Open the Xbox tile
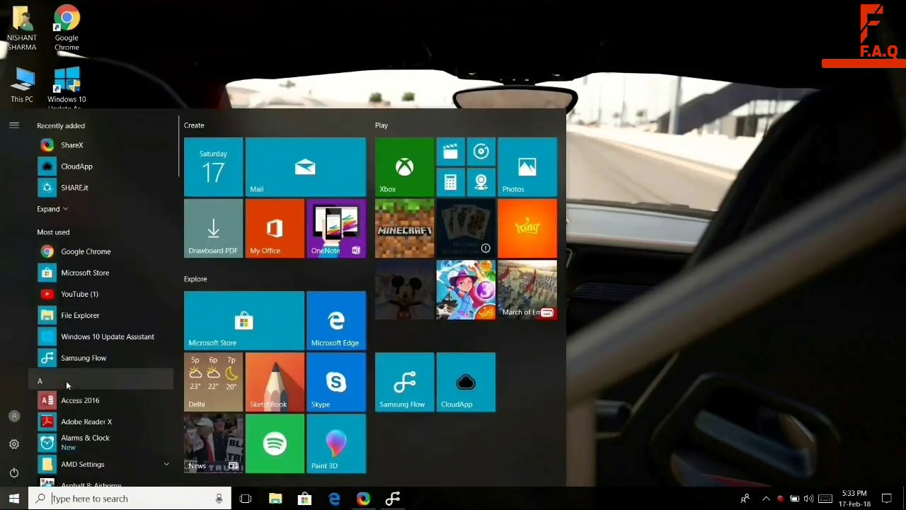This screenshot has width=906, height=510. tap(404, 167)
